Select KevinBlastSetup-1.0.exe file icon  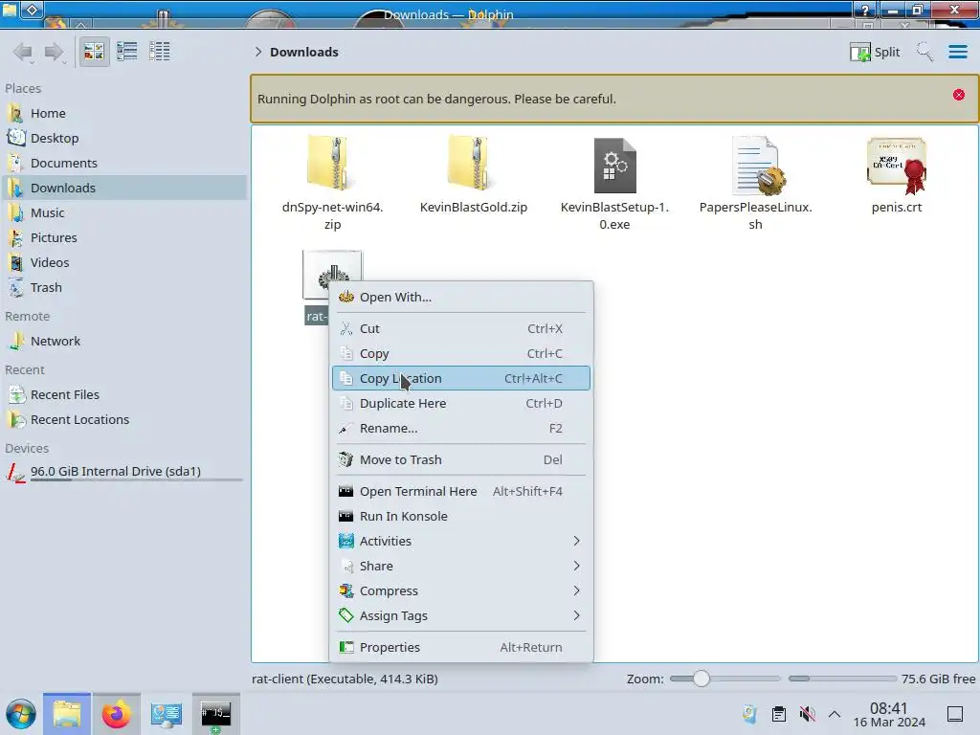point(615,165)
